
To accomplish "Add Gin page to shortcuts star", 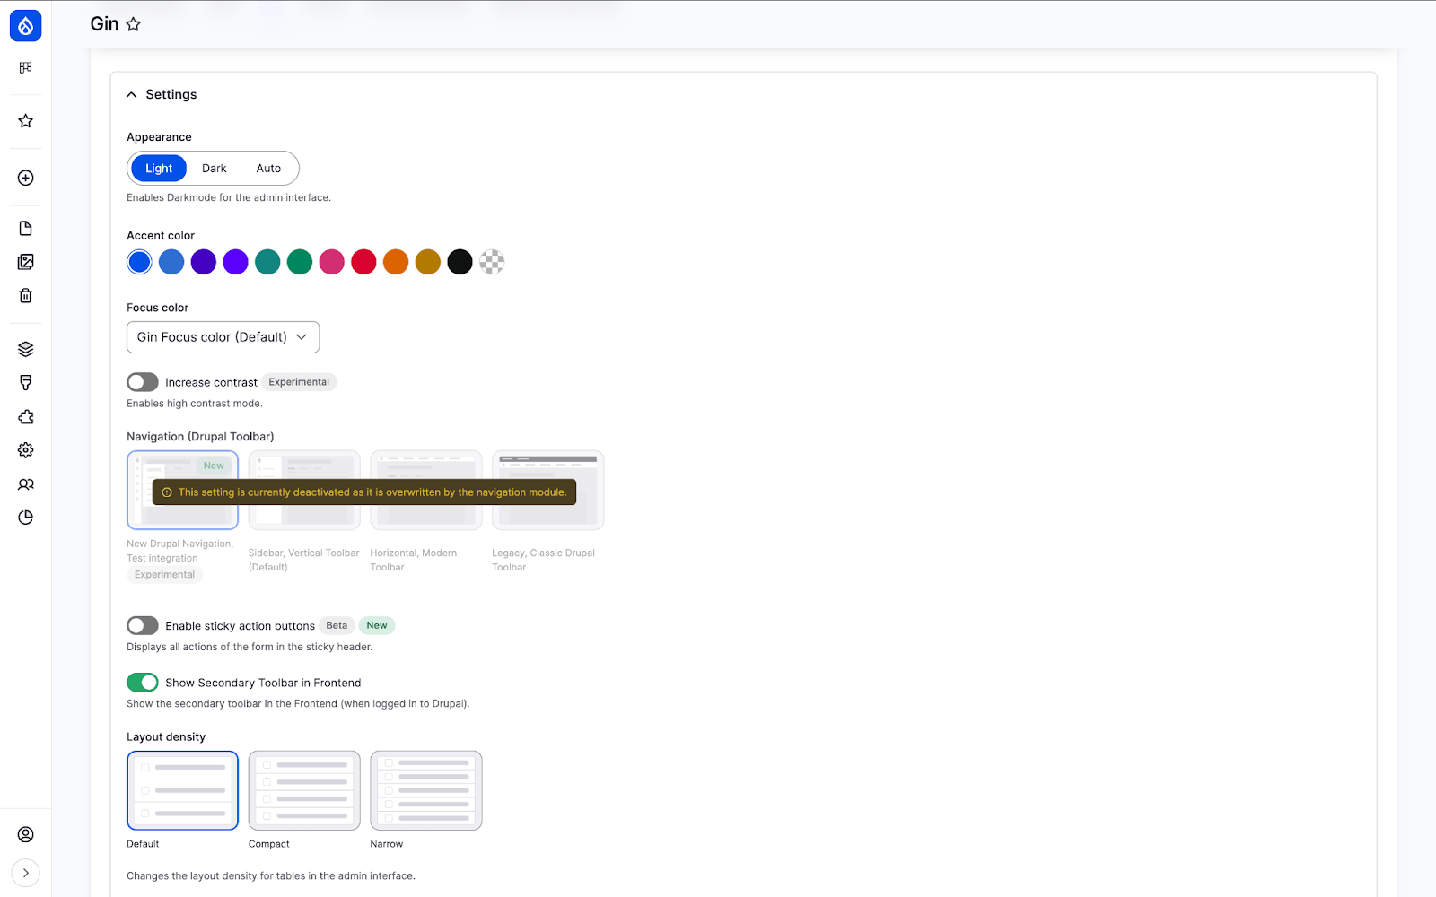I will click(x=134, y=24).
